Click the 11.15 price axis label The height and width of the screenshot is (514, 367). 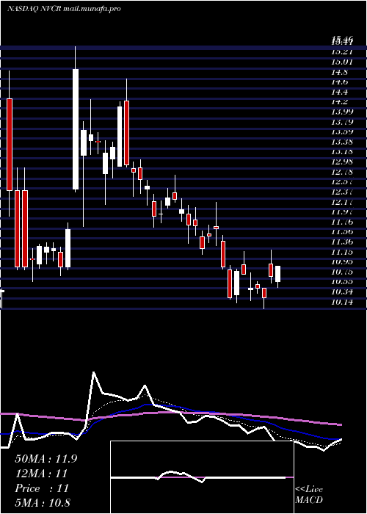[342, 252]
